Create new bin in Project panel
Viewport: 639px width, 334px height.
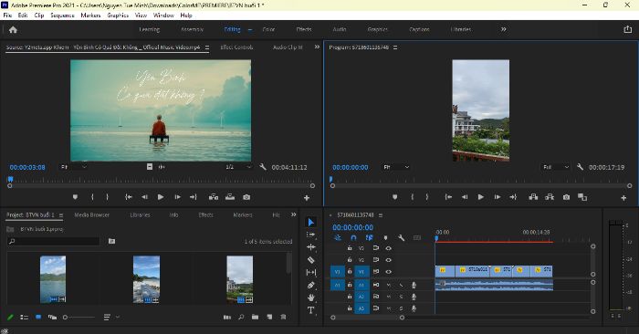click(255, 317)
